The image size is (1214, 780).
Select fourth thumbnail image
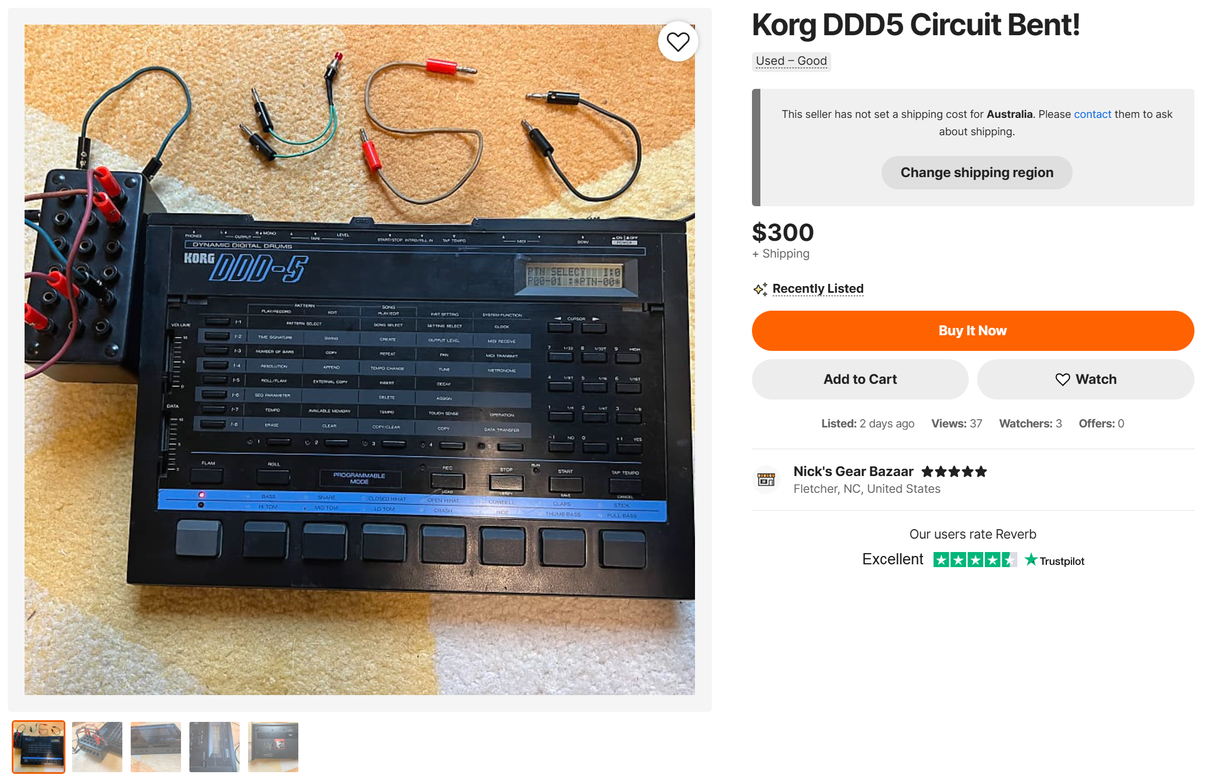point(215,747)
